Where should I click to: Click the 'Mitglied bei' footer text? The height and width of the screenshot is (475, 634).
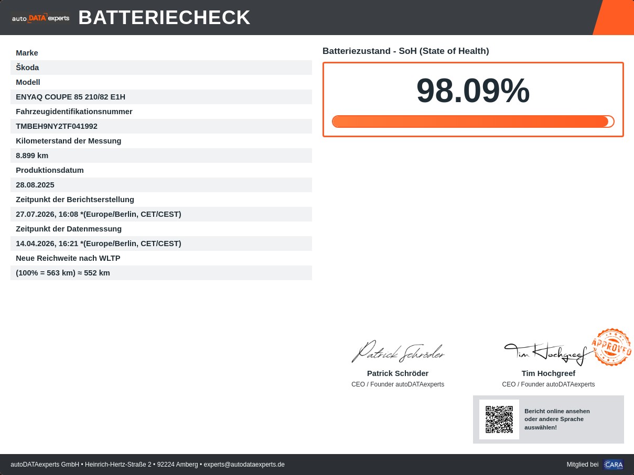point(583,465)
